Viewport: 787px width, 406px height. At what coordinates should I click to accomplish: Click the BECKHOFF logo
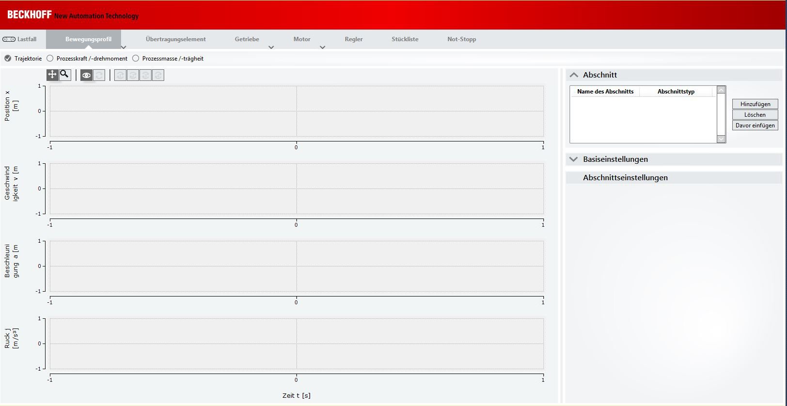(x=29, y=15)
